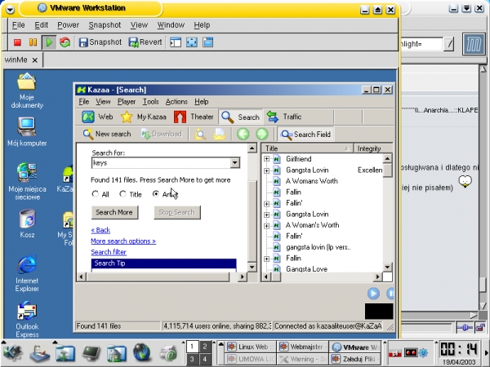Viewport: 490px width, 367px height.
Task: Expand the lower Fallin result row
Action: point(266,259)
